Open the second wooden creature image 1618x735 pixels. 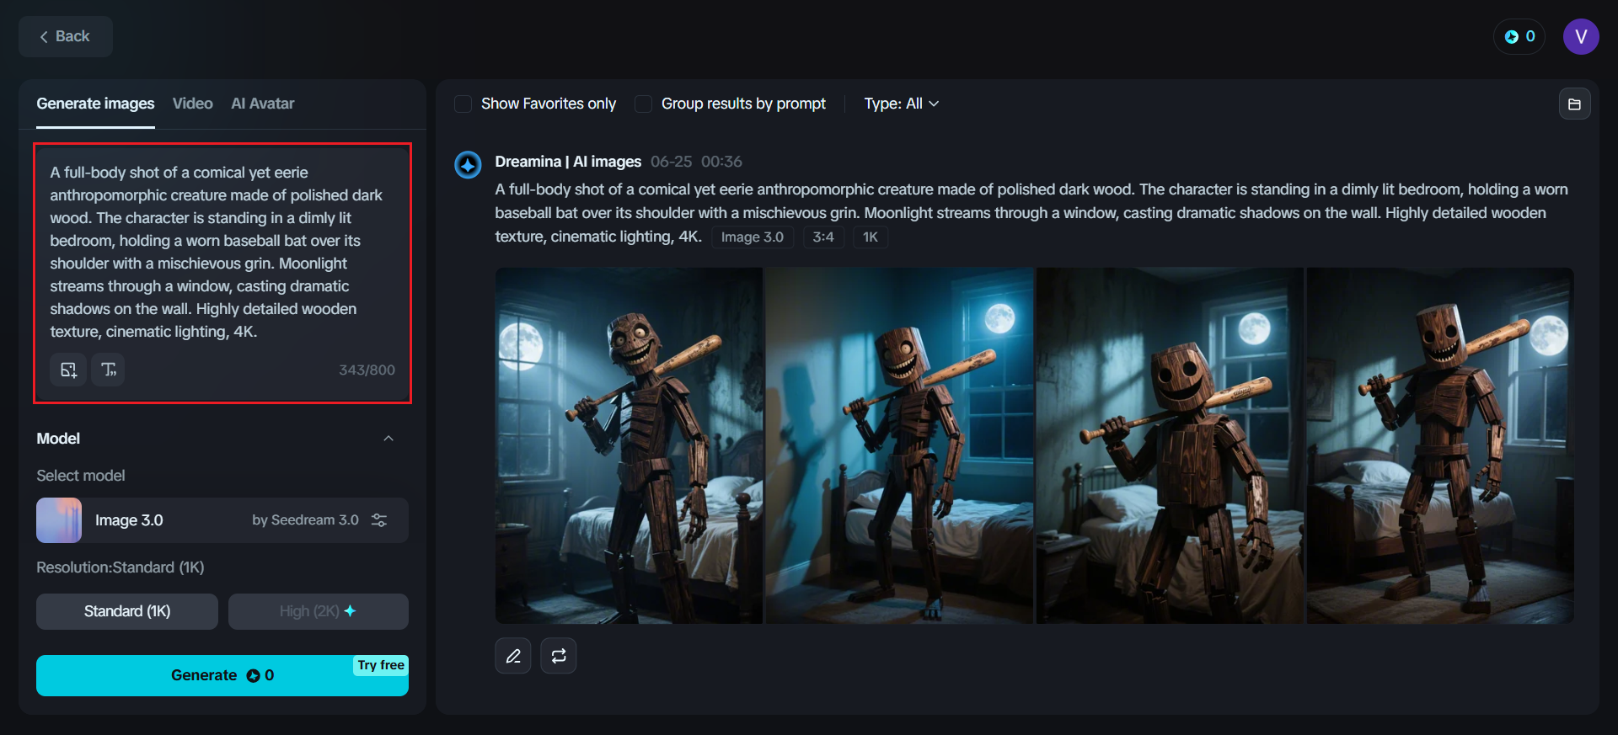[x=899, y=445]
